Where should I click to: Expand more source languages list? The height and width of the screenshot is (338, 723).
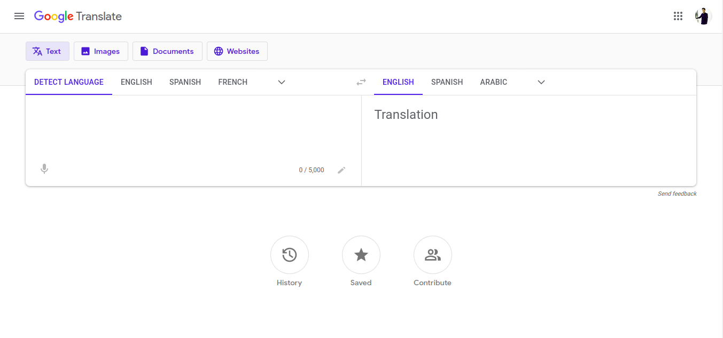[x=282, y=82]
